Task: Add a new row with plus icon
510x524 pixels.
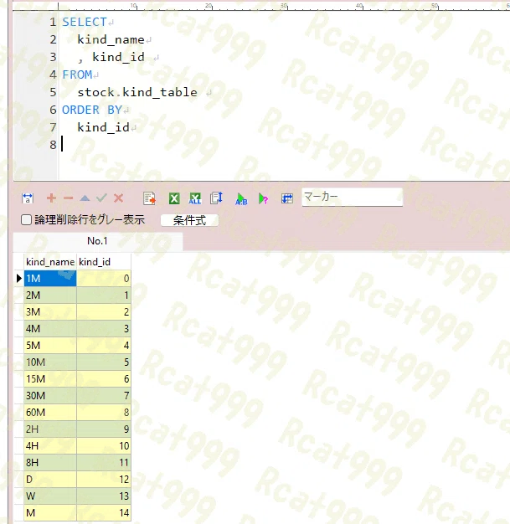Action: 51,198
